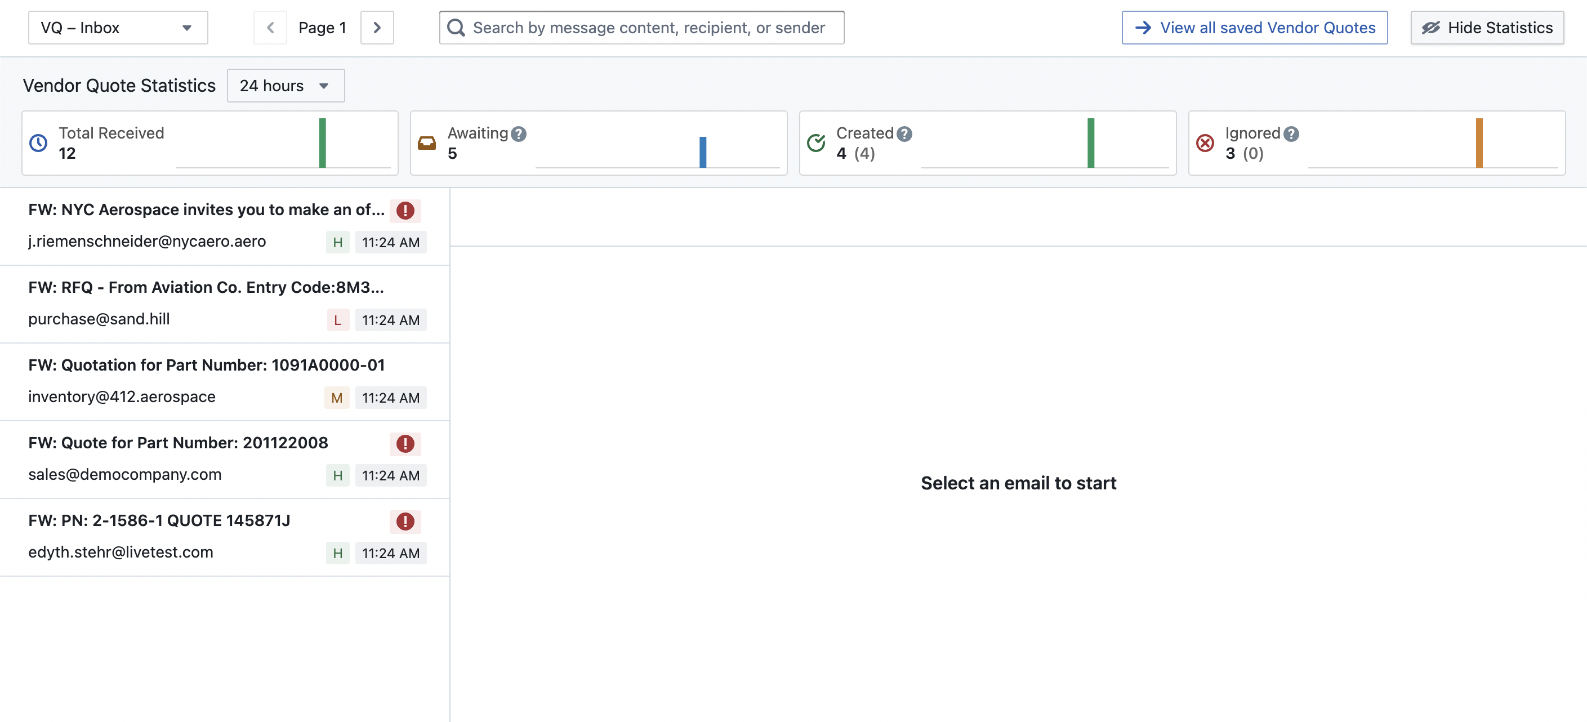The width and height of the screenshot is (1587, 722).
Task: Click the Page 1 indicator
Action: [322, 28]
